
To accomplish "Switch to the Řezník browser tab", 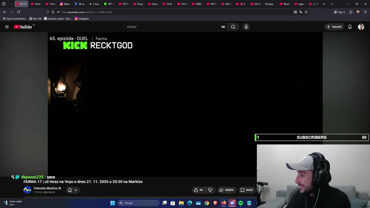I will 285,4.
